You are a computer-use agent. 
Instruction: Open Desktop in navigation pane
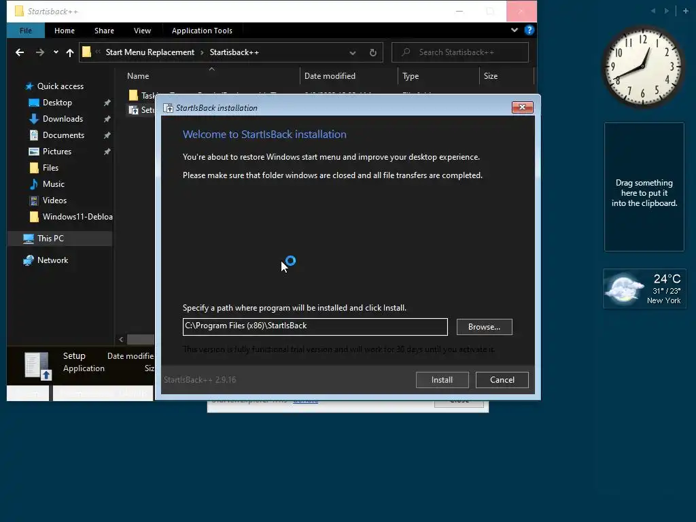pyautogui.click(x=57, y=103)
